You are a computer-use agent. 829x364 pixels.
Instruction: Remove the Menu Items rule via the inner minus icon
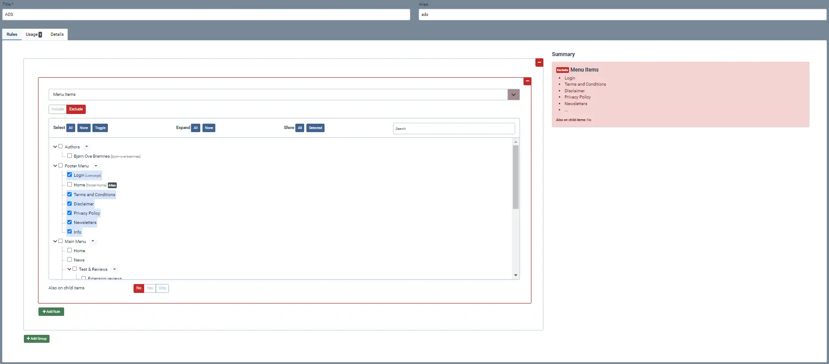527,81
